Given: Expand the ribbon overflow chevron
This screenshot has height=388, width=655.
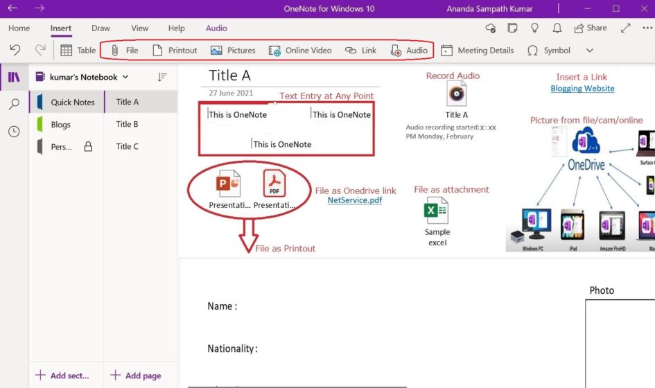Looking at the screenshot, I should [589, 51].
